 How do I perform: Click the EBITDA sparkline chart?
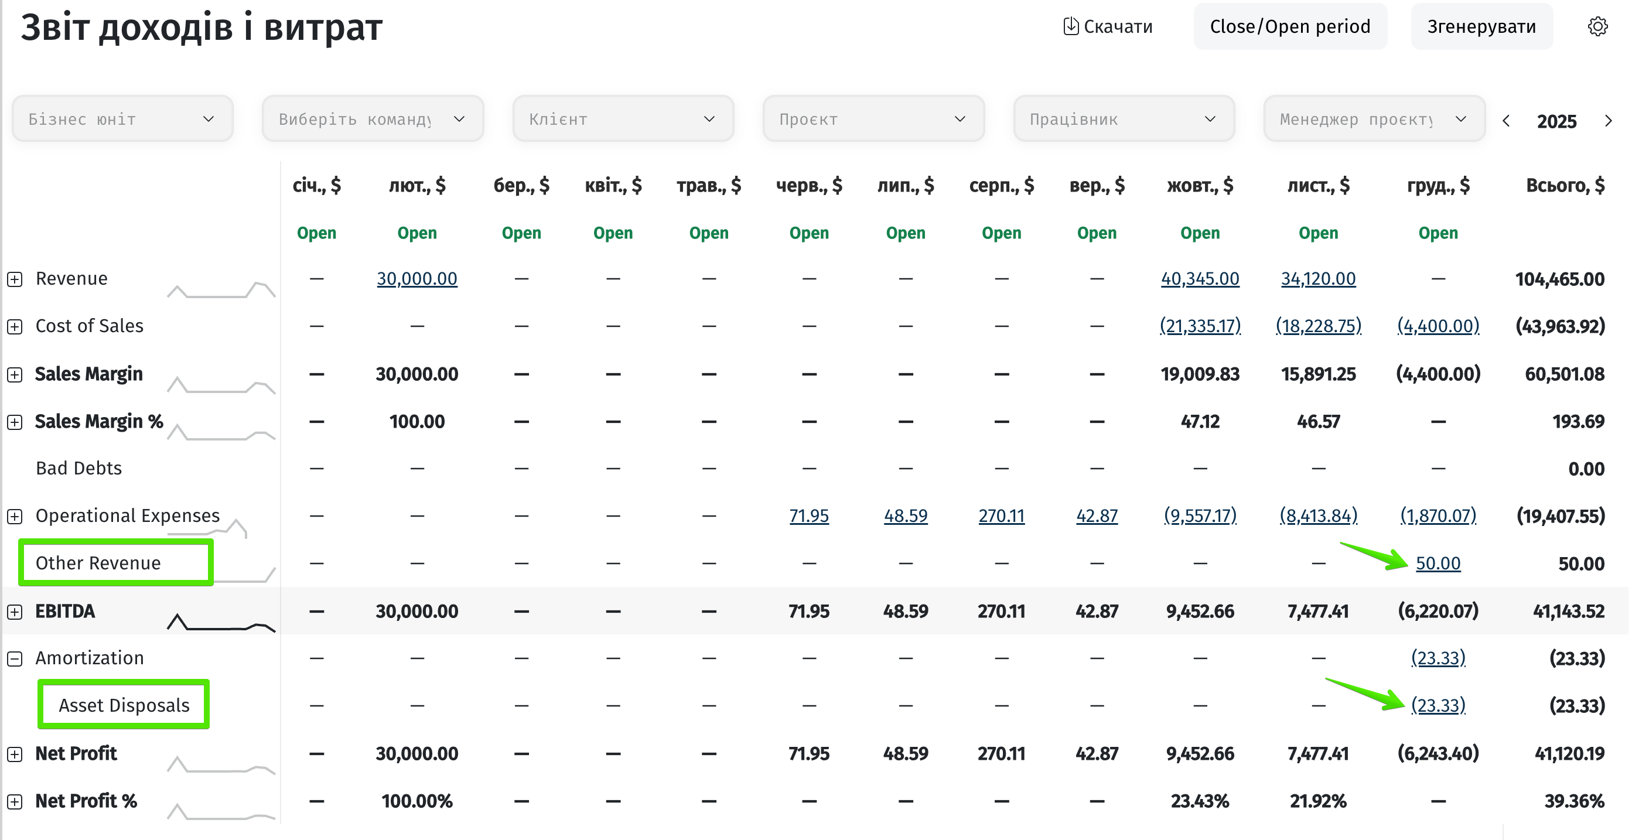(x=221, y=622)
